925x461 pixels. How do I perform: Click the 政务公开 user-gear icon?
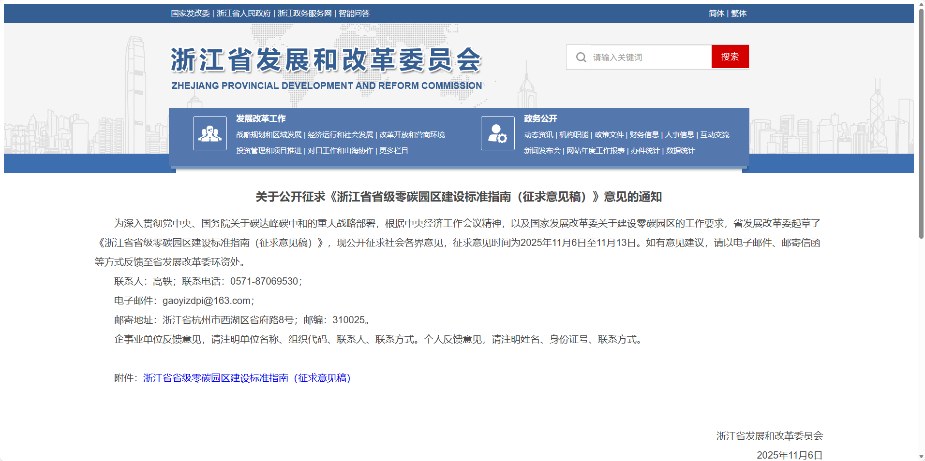tap(497, 133)
